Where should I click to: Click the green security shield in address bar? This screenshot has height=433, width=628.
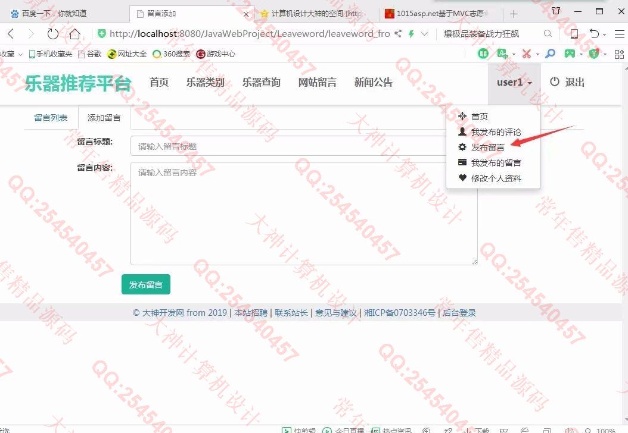click(102, 33)
